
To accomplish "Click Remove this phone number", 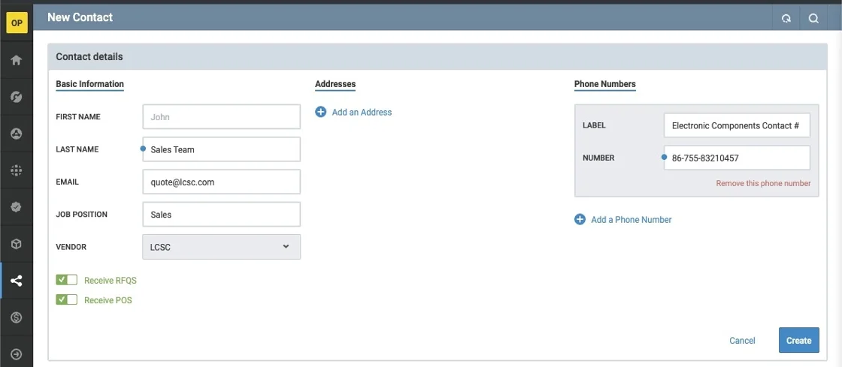I will tap(763, 183).
